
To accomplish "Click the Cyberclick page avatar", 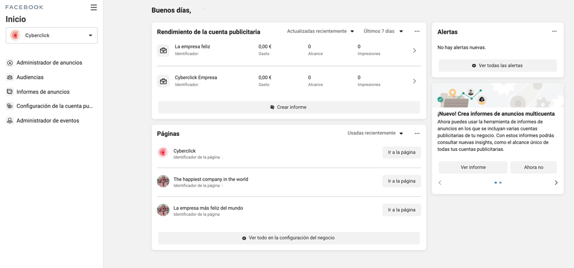I will [163, 153].
